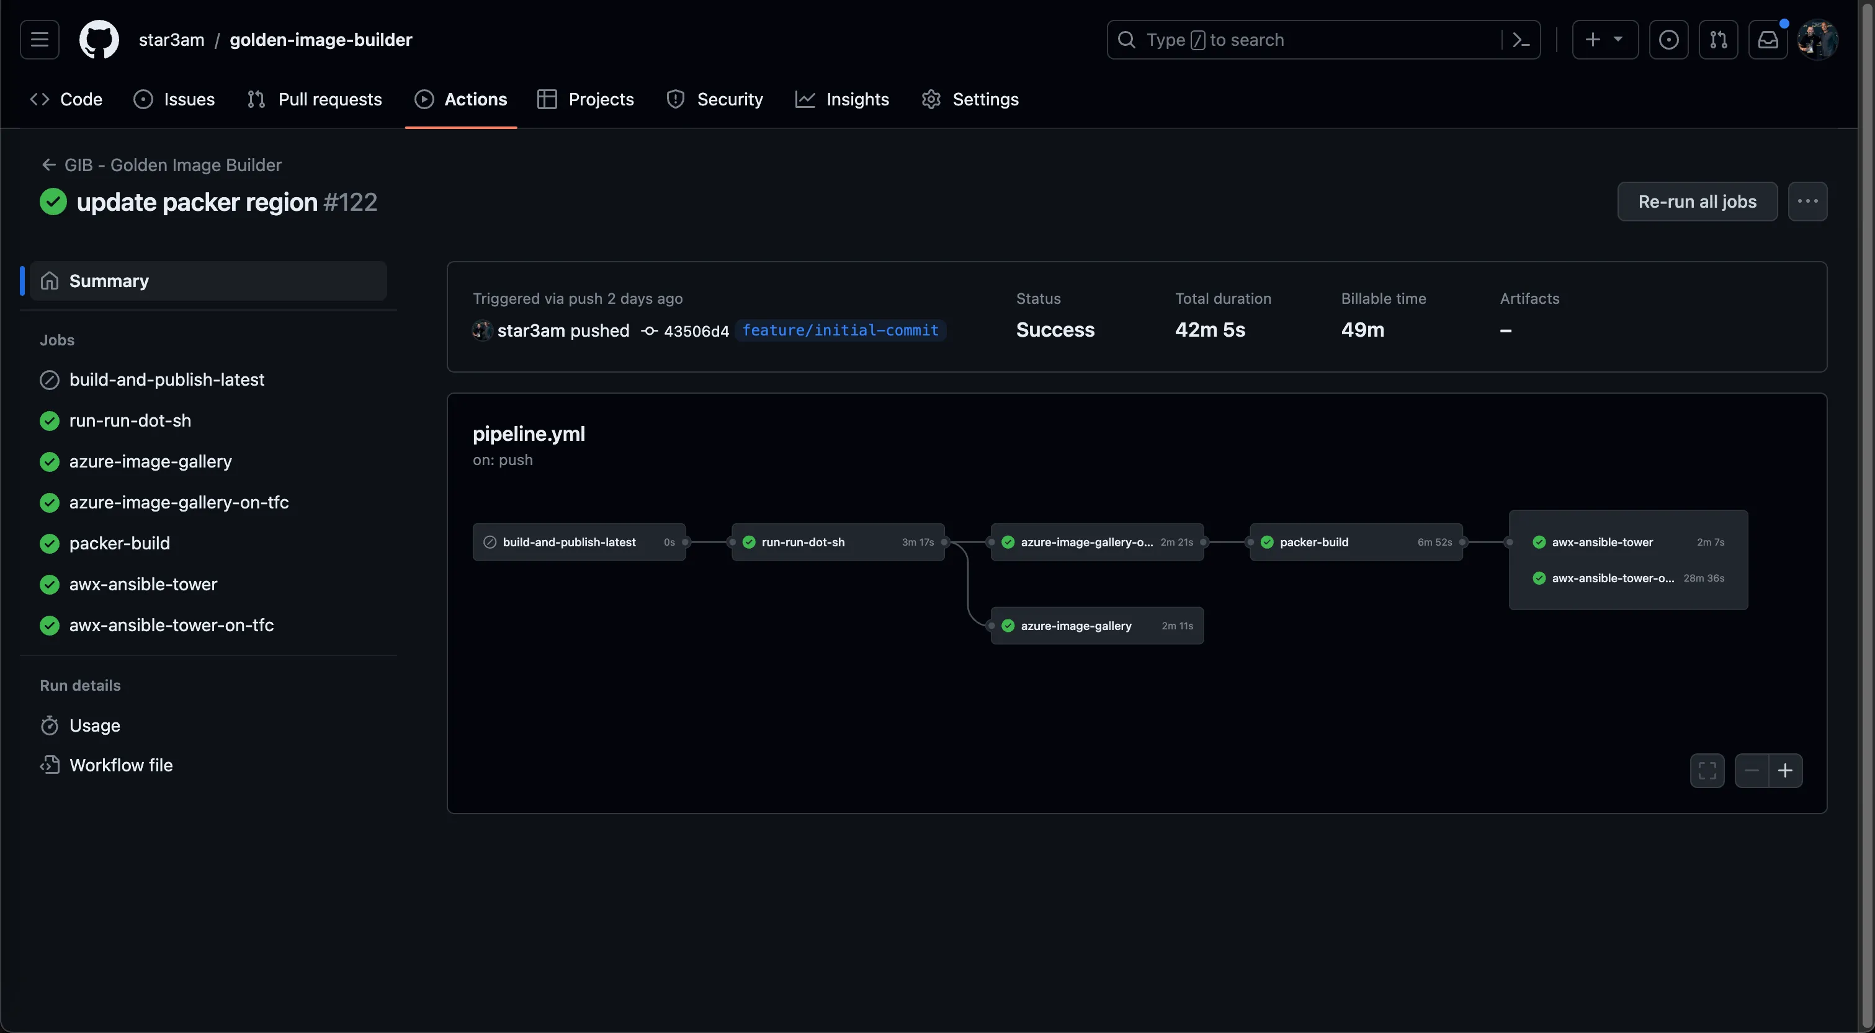Image resolution: width=1875 pixels, height=1033 pixels.
Task: Click the Total duration value 42m 5s
Action: pos(1210,329)
